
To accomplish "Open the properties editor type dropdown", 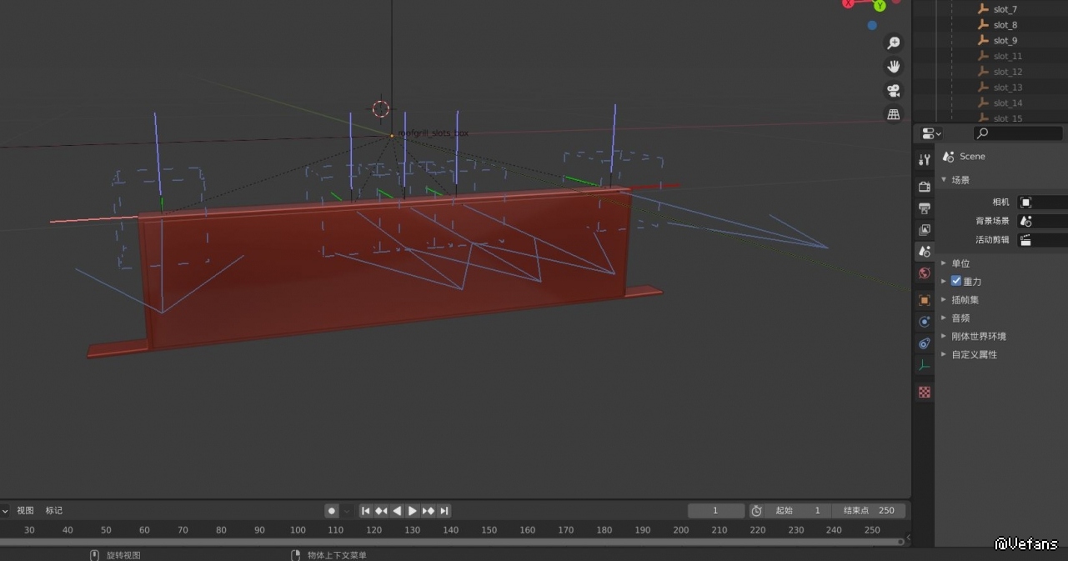I will coord(931,133).
